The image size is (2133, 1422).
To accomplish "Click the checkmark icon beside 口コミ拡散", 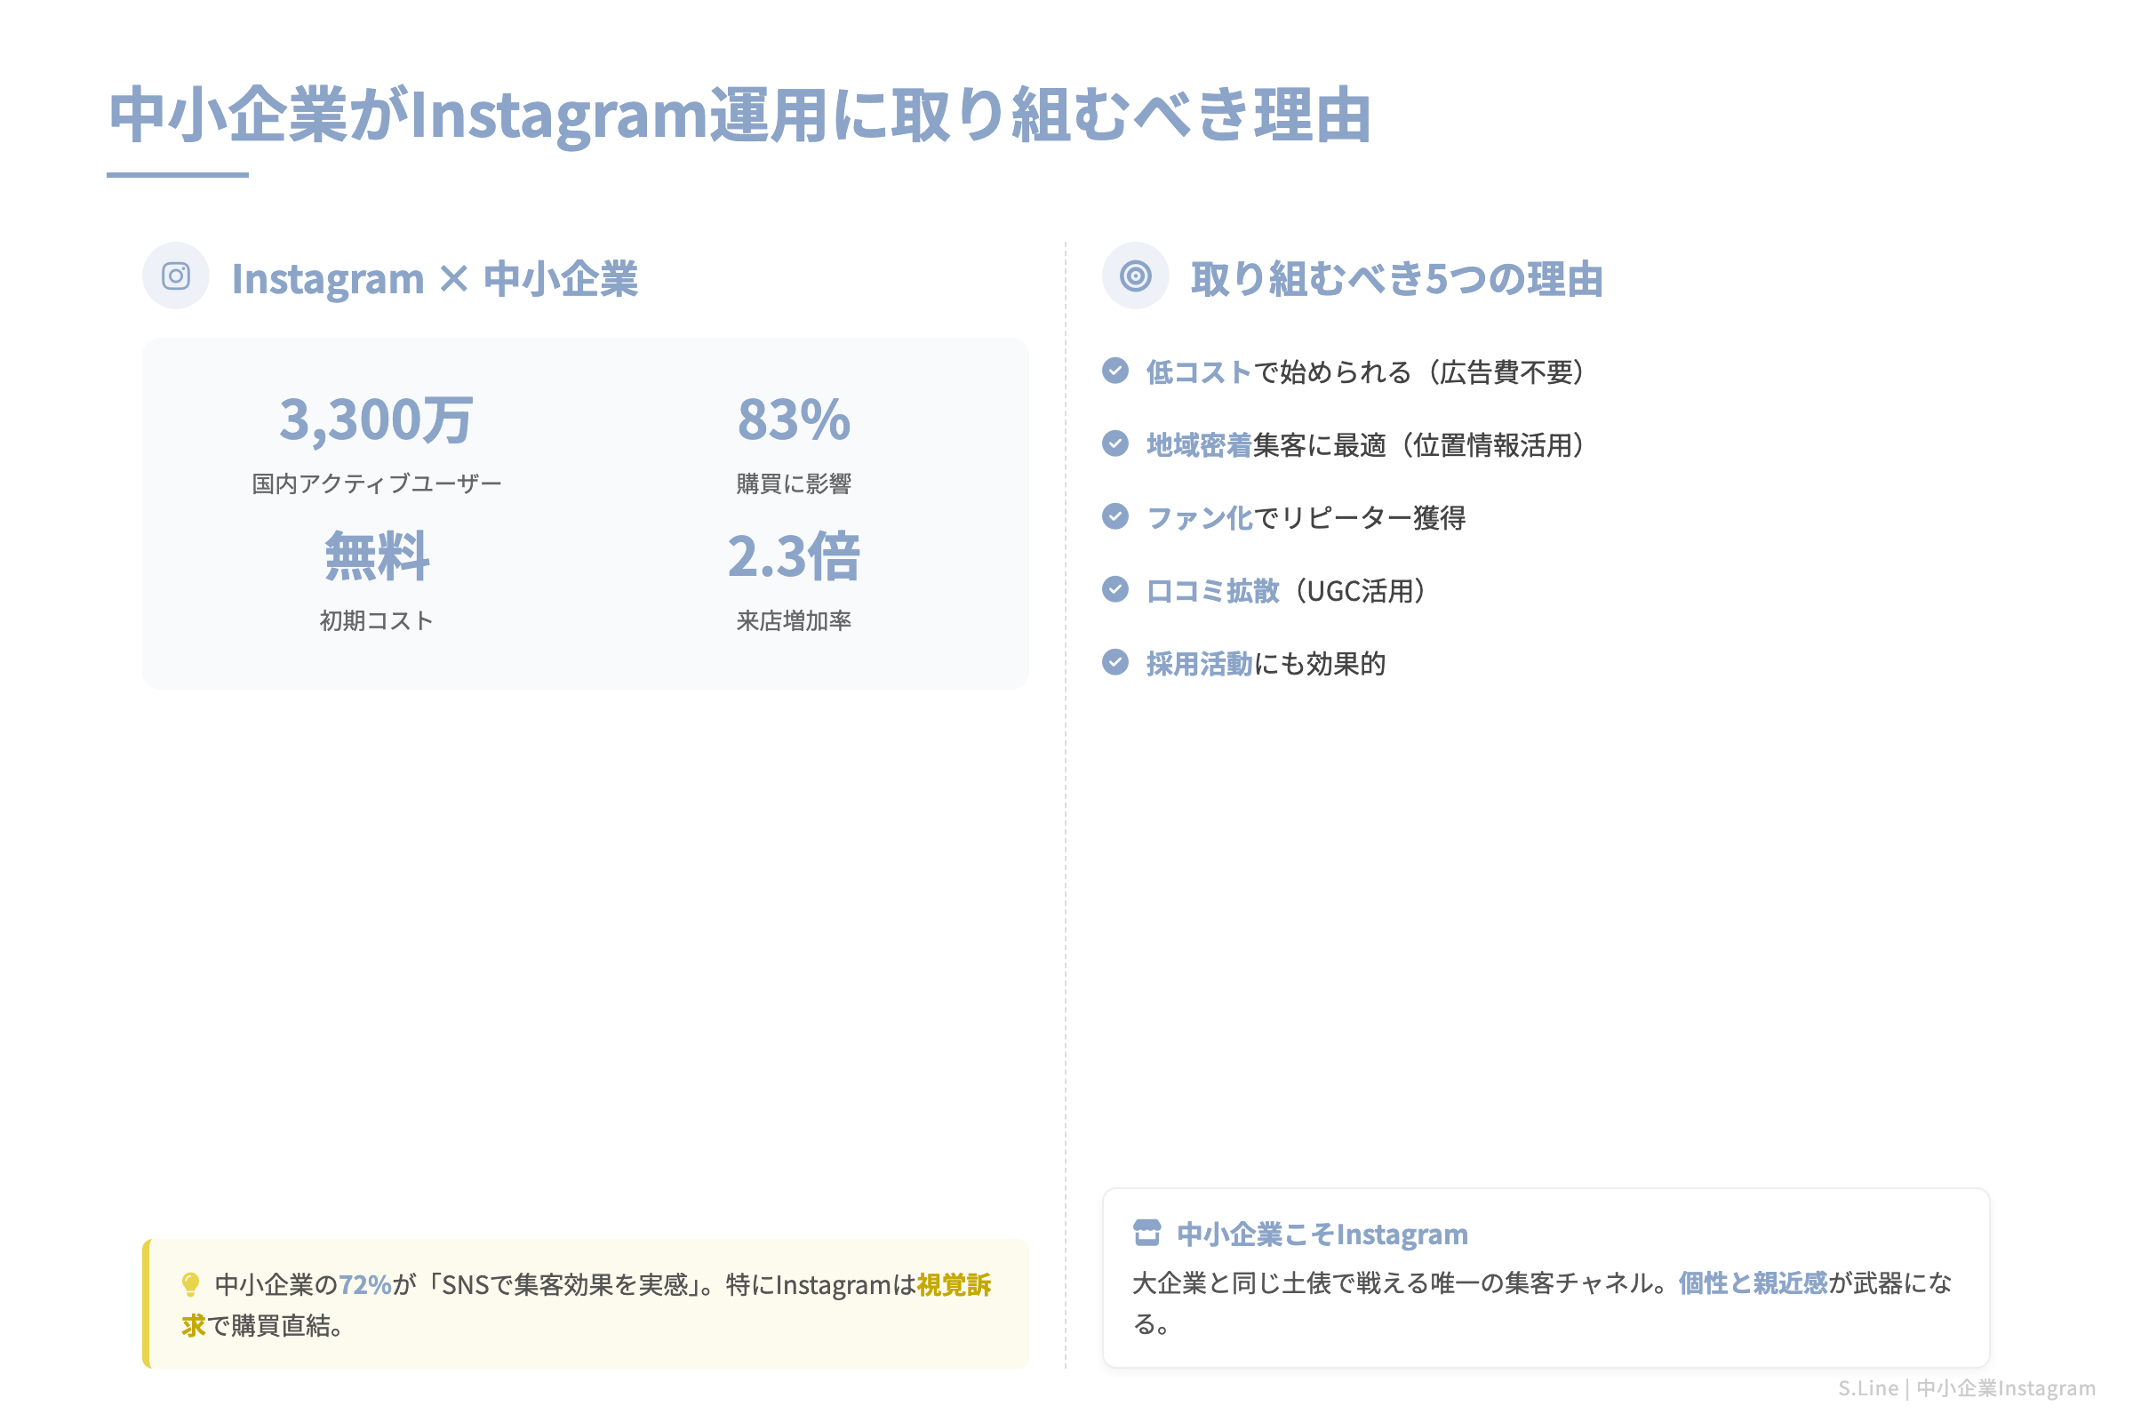I will point(1115,590).
